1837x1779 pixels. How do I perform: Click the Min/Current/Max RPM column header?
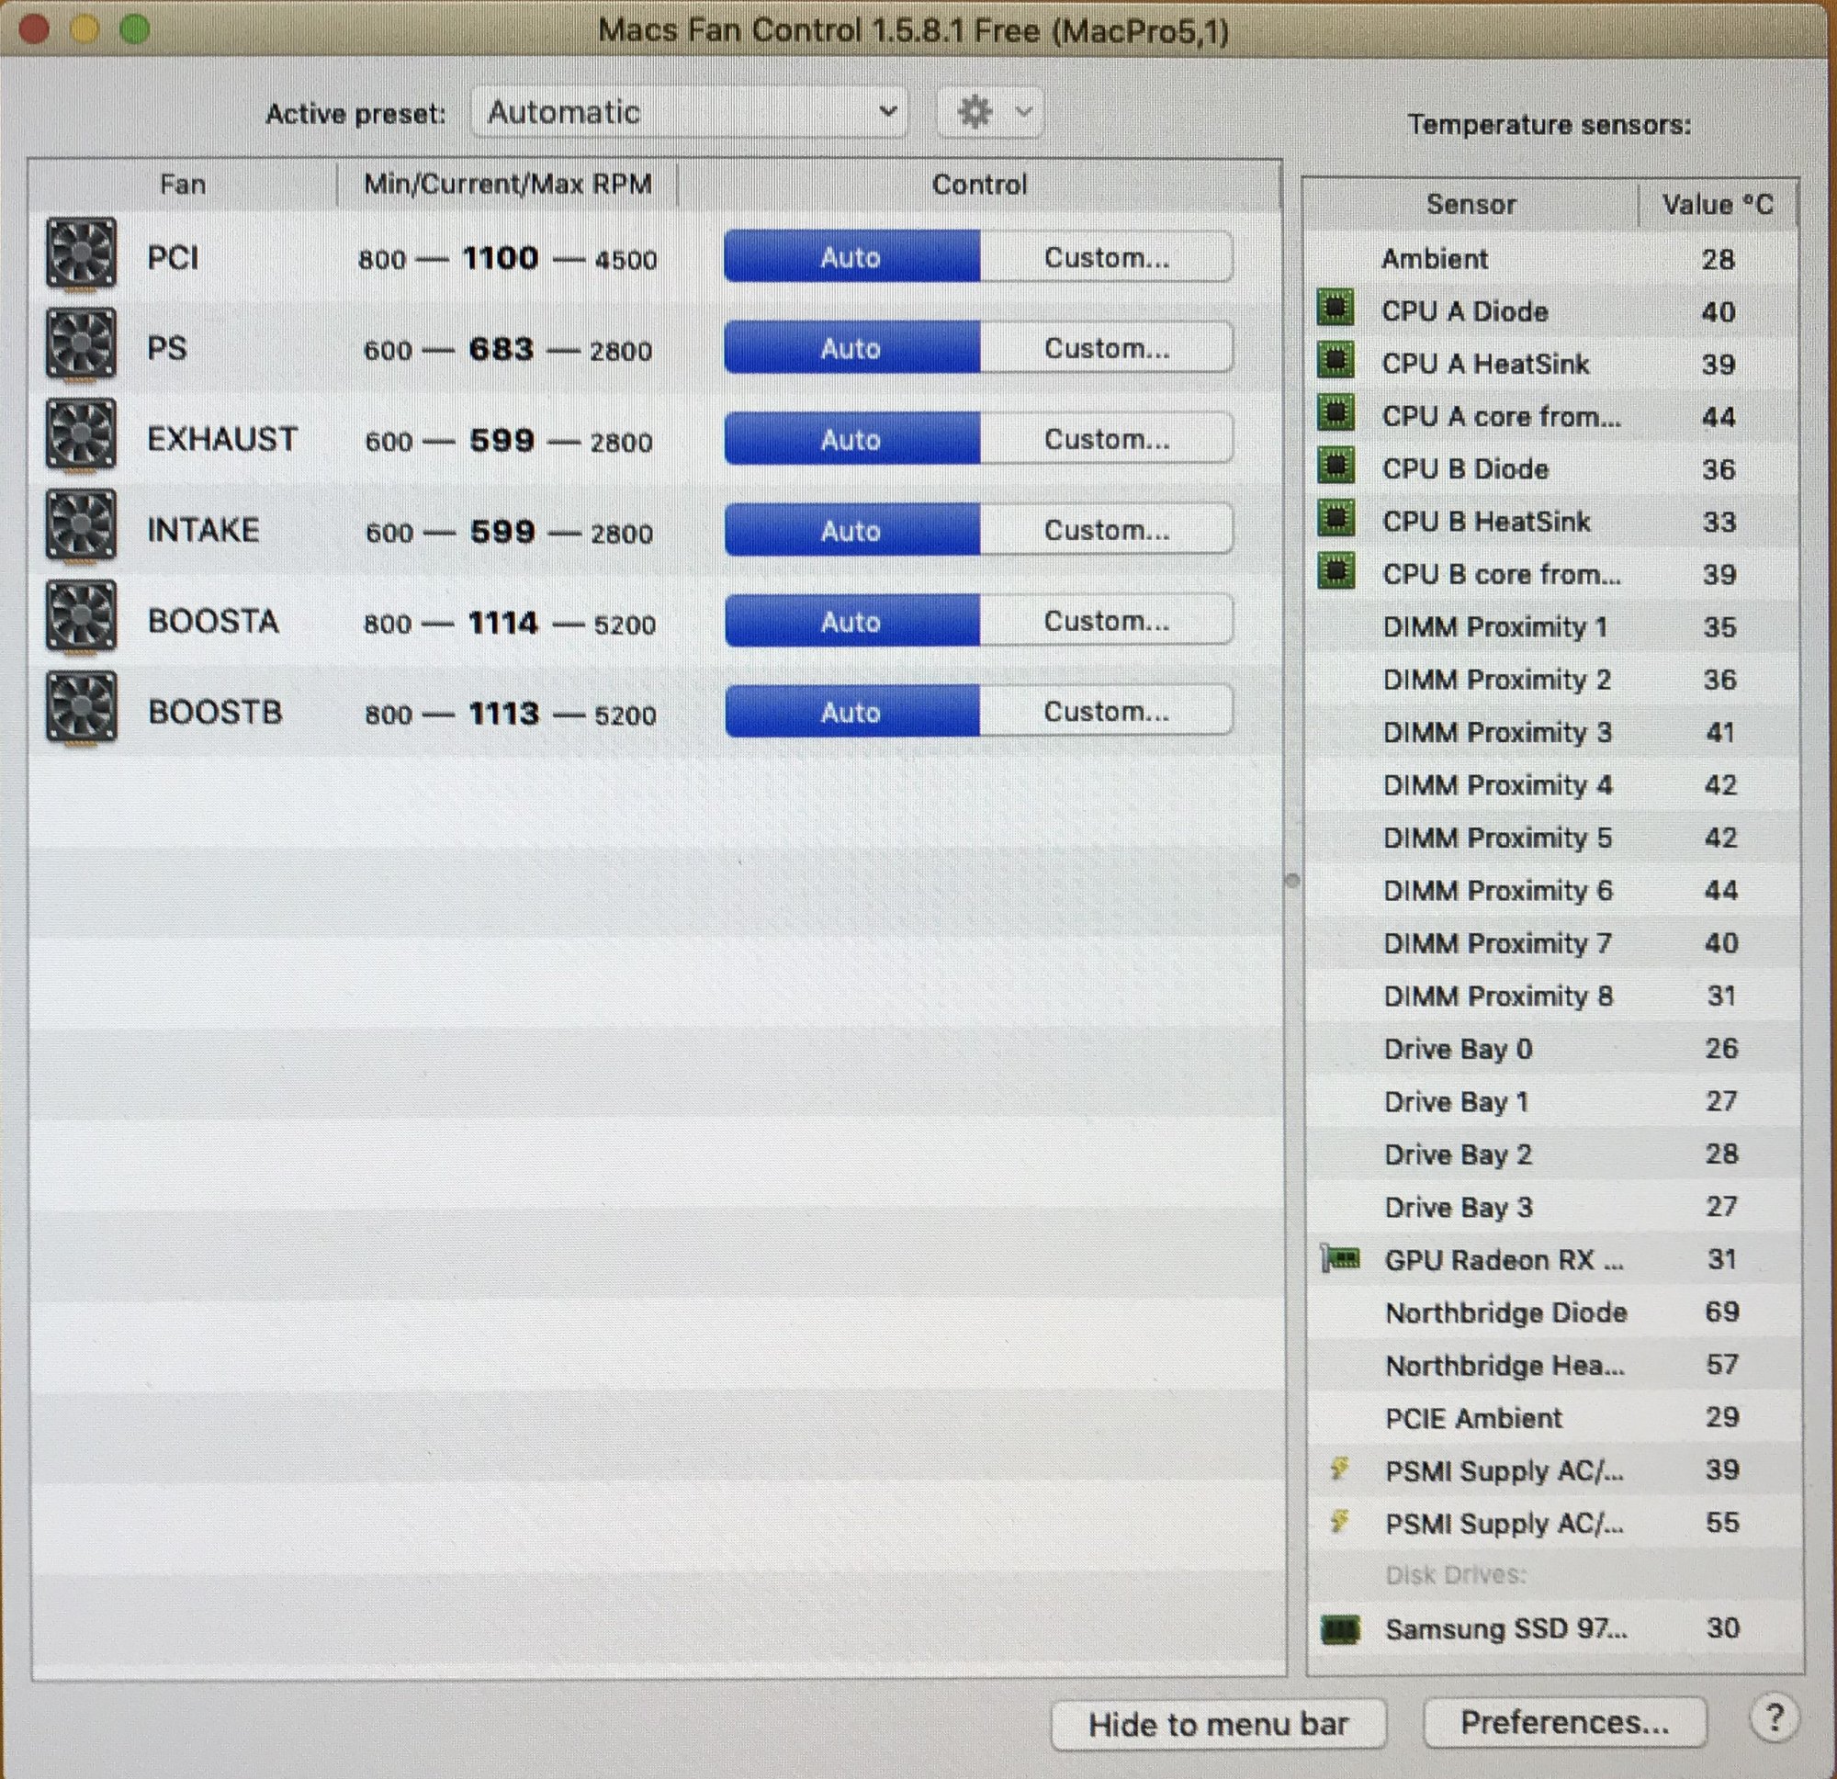pos(507,184)
